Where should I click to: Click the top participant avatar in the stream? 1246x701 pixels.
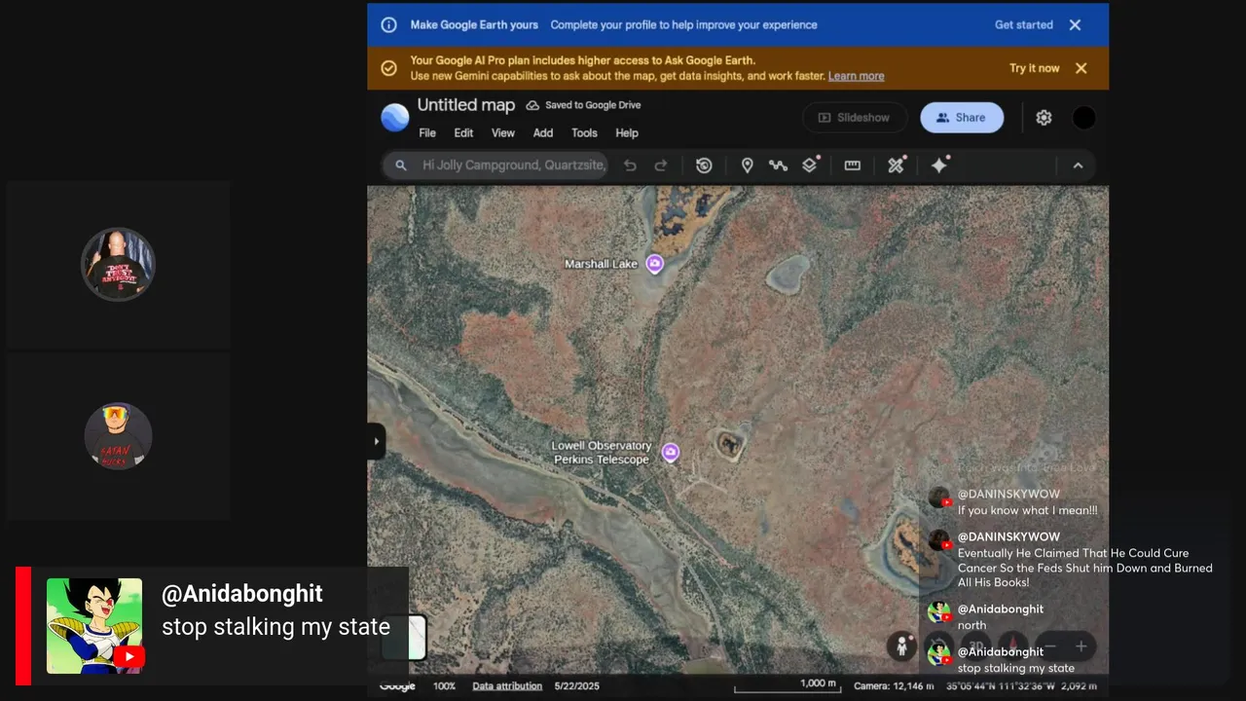pos(118,264)
